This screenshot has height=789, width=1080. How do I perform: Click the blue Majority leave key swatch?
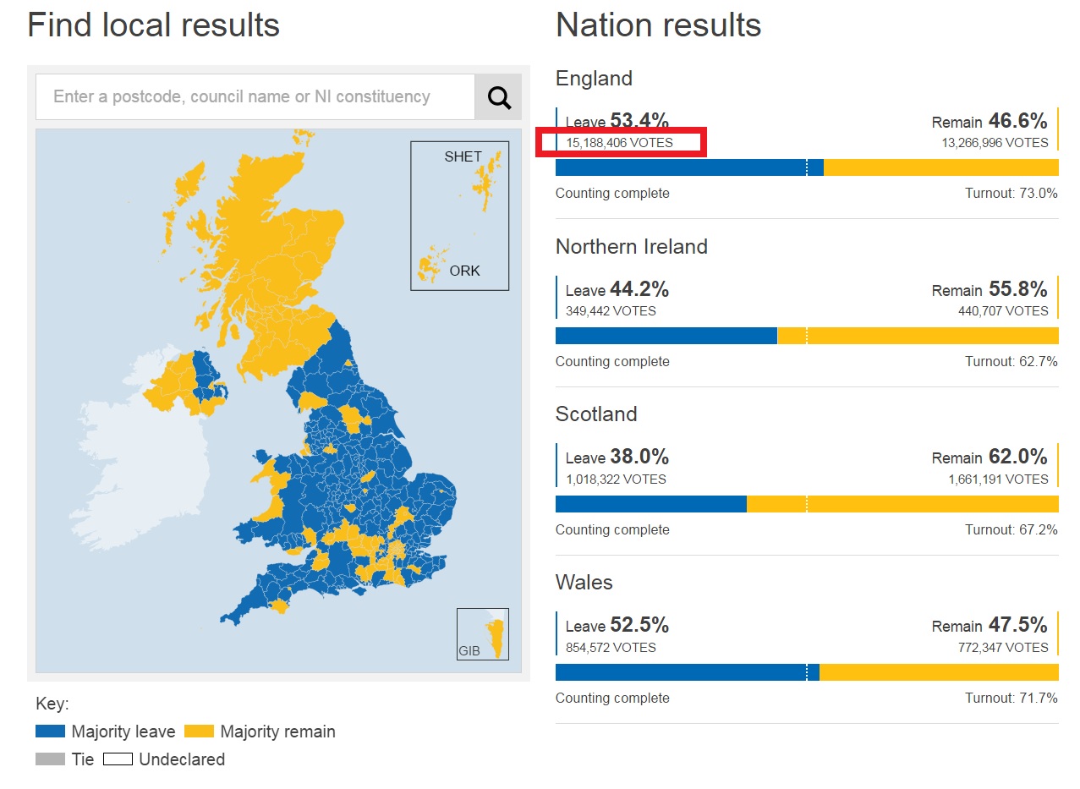click(50, 731)
